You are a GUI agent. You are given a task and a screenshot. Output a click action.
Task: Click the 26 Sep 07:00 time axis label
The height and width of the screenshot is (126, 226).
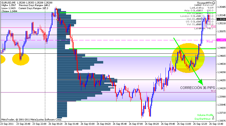coord(136,124)
